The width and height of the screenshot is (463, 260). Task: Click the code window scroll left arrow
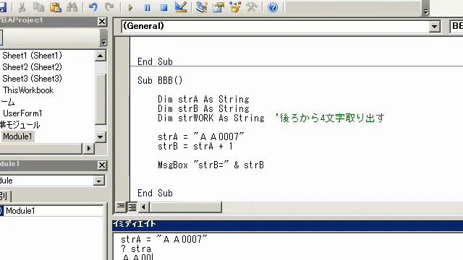143,207
